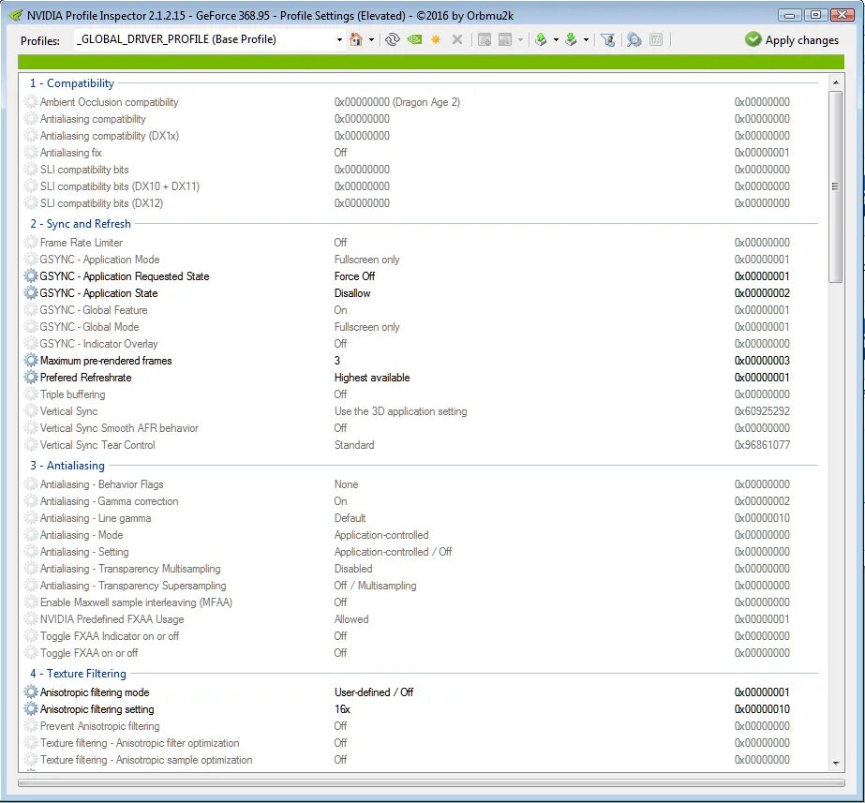Click hex value 0x96861077 of Tear Control
The height and width of the screenshot is (803, 865).
762,445
